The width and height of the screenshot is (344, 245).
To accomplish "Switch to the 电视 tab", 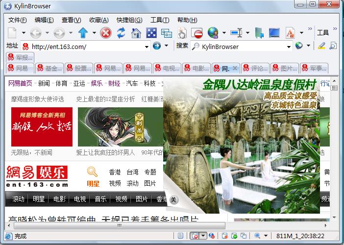I will [x=167, y=68].
